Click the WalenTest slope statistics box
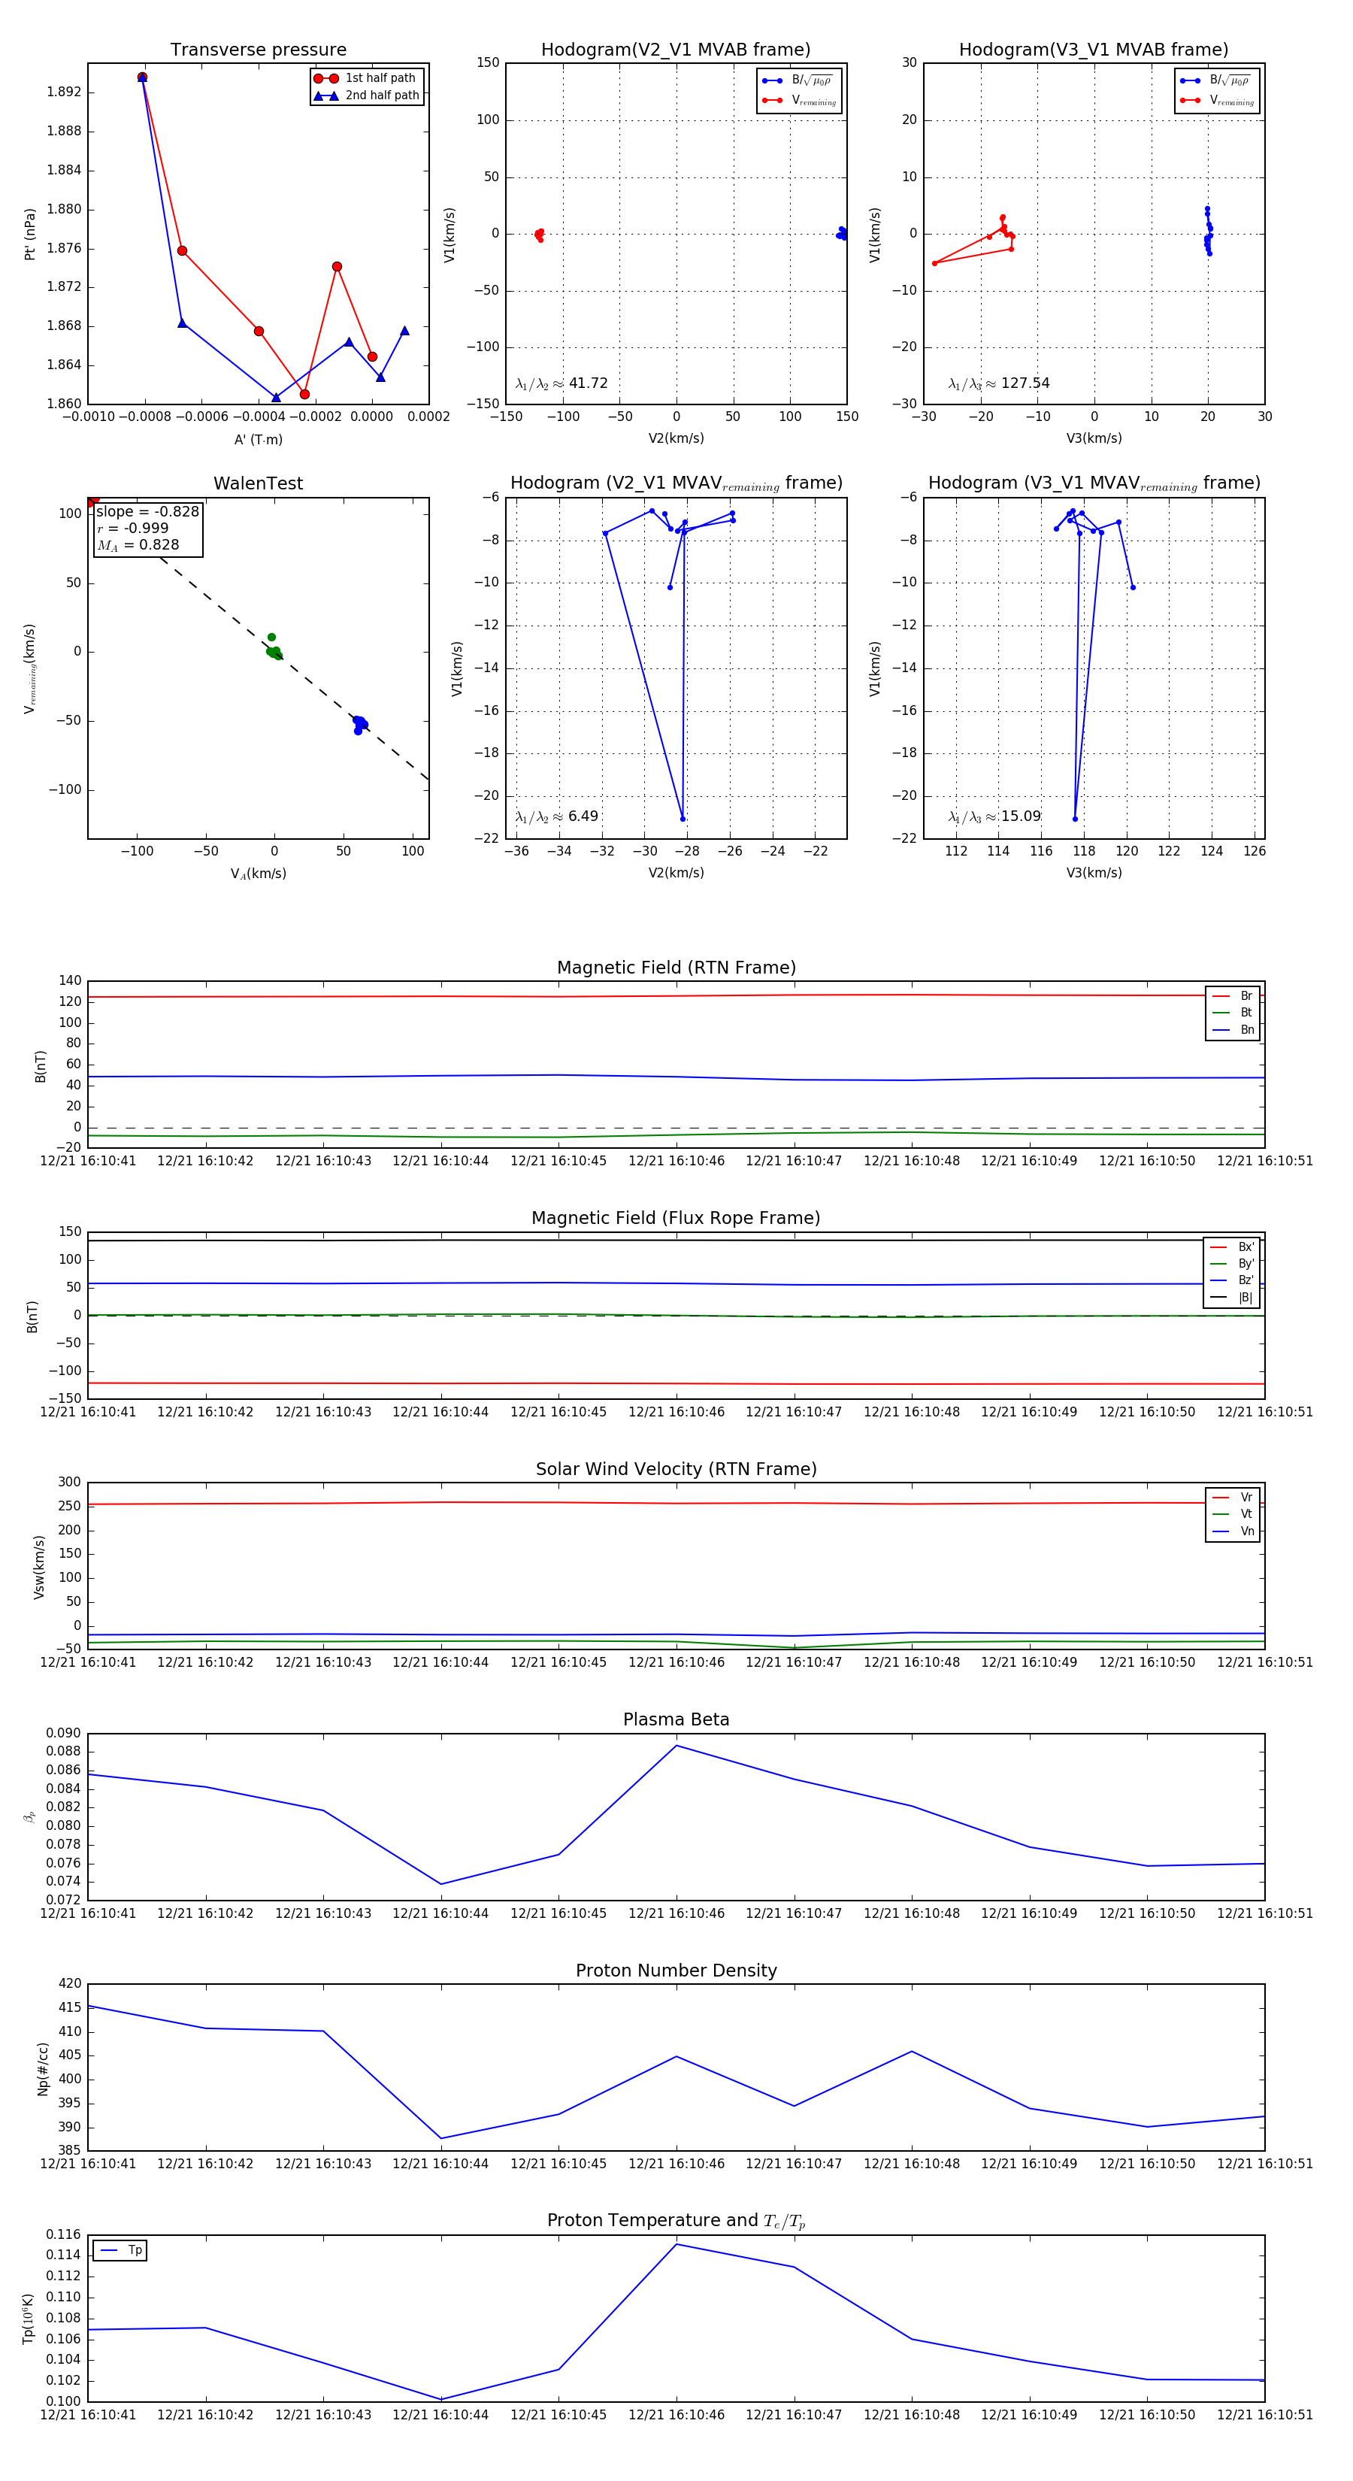This screenshot has height=2481, width=1353. pyautogui.click(x=147, y=528)
